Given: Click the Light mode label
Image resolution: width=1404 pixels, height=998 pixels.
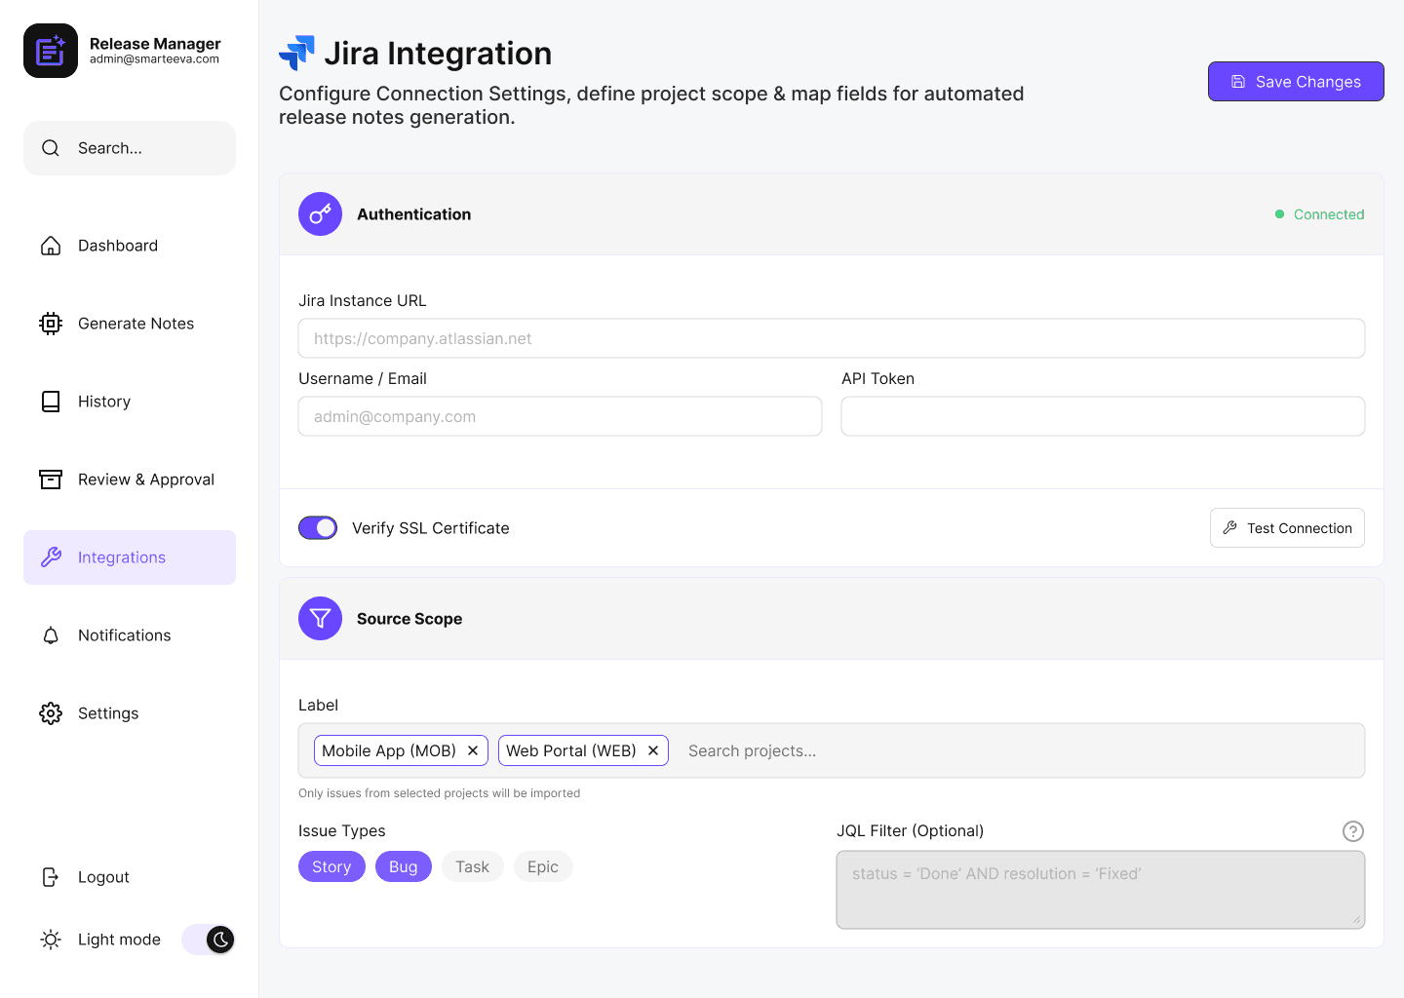Looking at the screenshot, I should 119,940.
